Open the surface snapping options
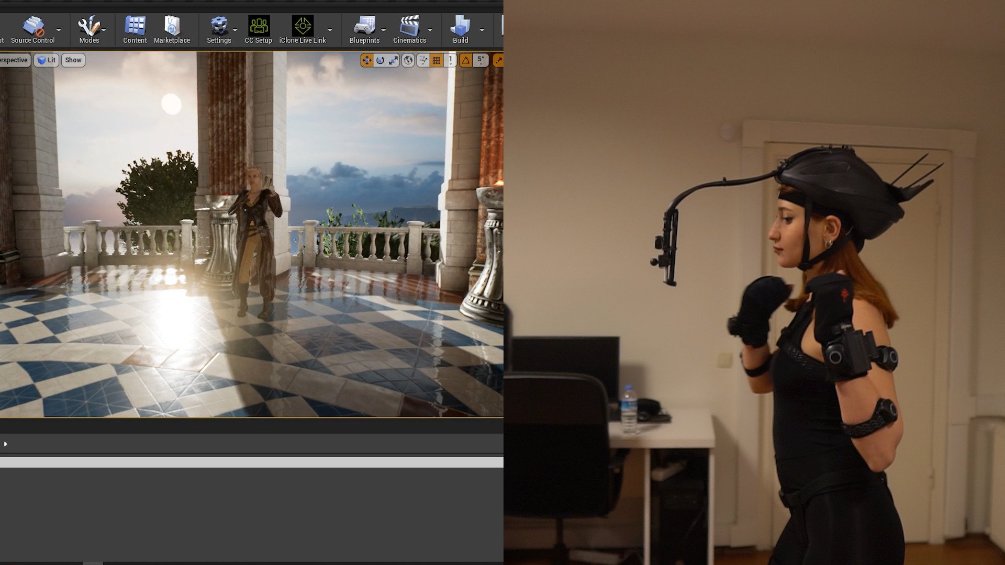The width and height of the screenshot is (1005, 565). pos(422,60)
